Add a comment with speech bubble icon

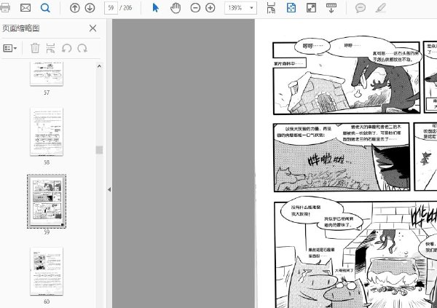pos(360,8)
